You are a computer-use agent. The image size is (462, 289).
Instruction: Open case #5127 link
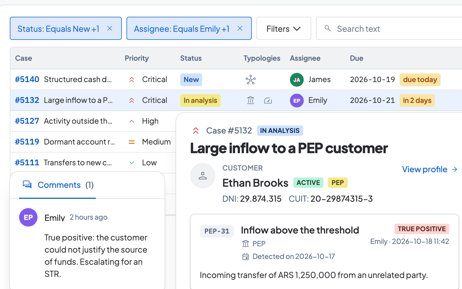[x=27, y=121]
